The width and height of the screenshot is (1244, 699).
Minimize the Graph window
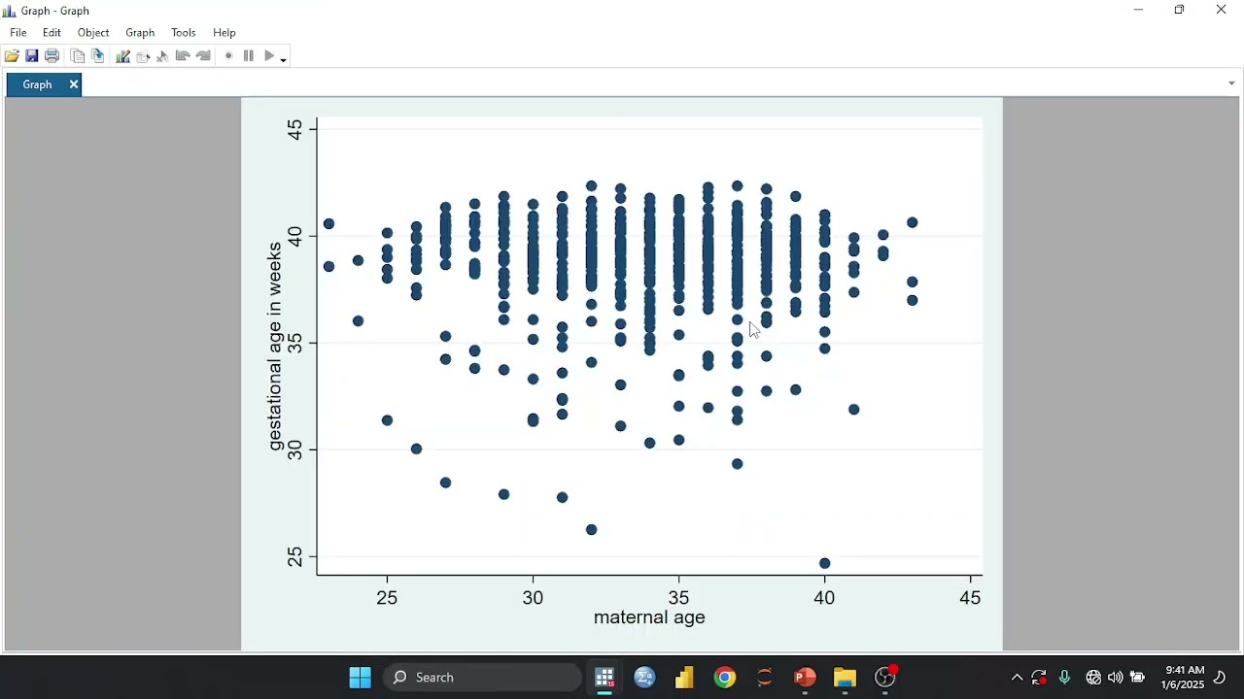coord(1138,11)
